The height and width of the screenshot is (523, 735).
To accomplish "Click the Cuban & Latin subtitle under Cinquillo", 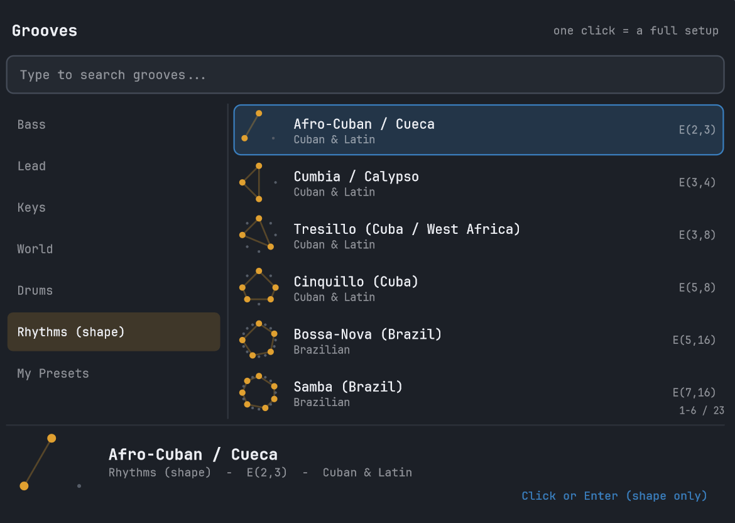I will point(334,297).
